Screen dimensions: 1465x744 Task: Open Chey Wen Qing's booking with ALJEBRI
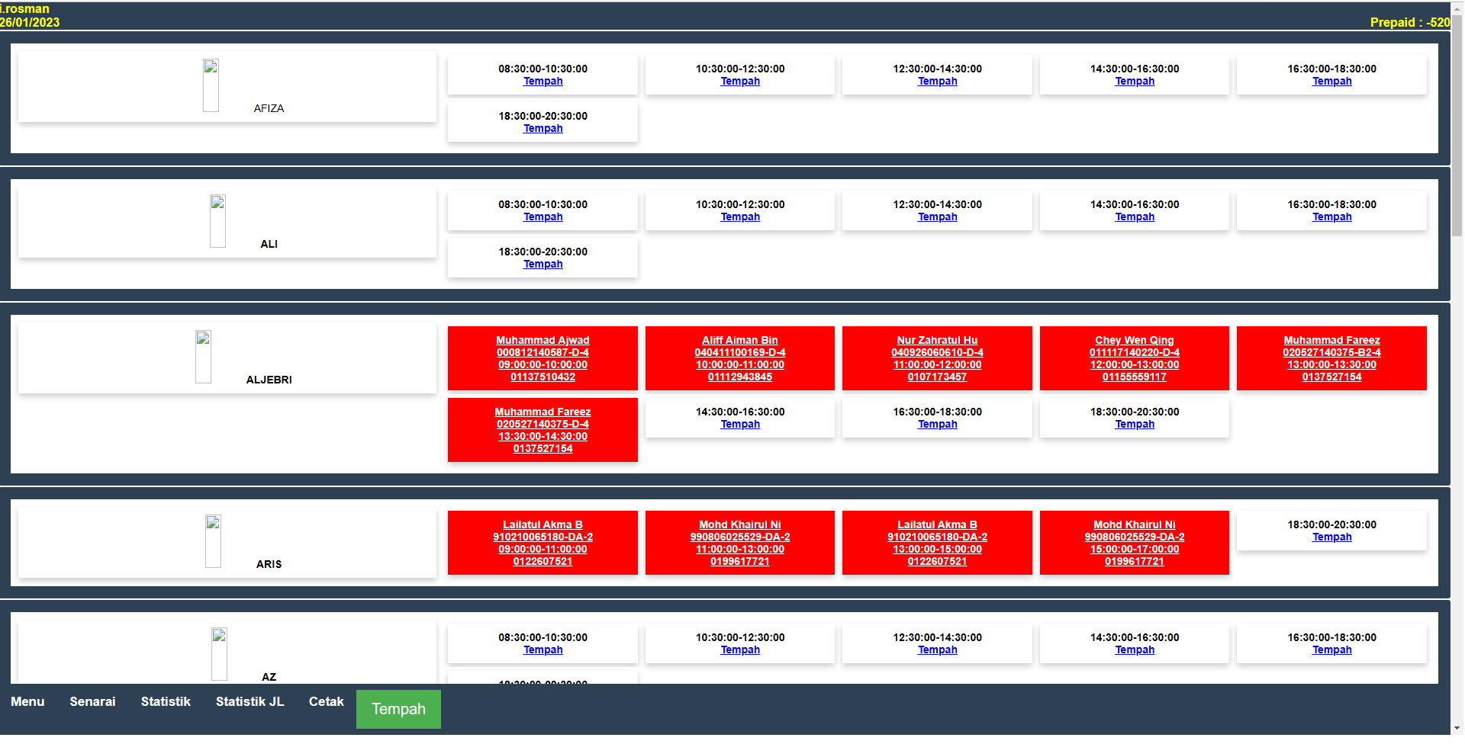tap(1134, 358)
